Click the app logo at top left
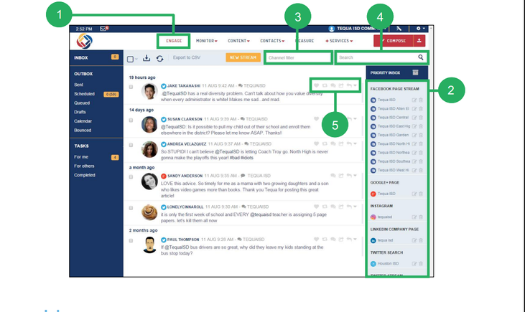The height and width of the screenshot is (312, 525). coord(84,42)
